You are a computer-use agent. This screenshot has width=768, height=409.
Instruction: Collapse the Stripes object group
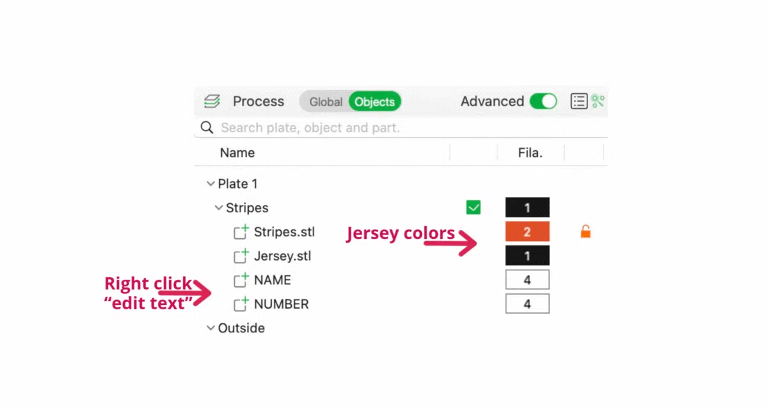(218, 208)
